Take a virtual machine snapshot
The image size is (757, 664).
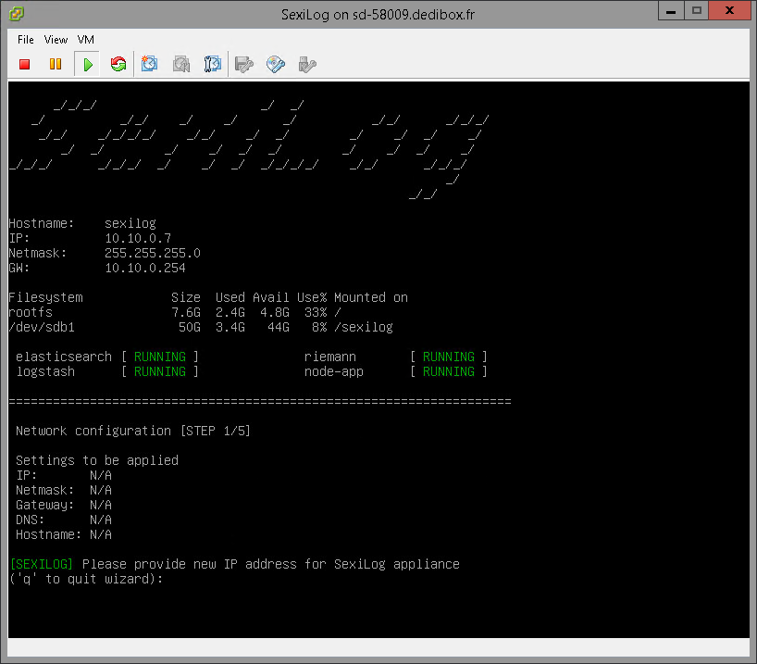[149, 64]
